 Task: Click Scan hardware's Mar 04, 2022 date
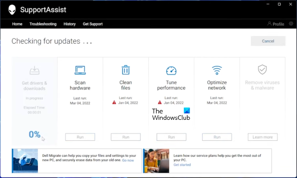coord(80,103)
